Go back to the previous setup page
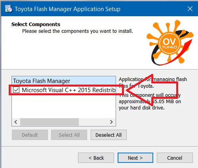Viewport: 198px width, 168px height. point(96,158)
